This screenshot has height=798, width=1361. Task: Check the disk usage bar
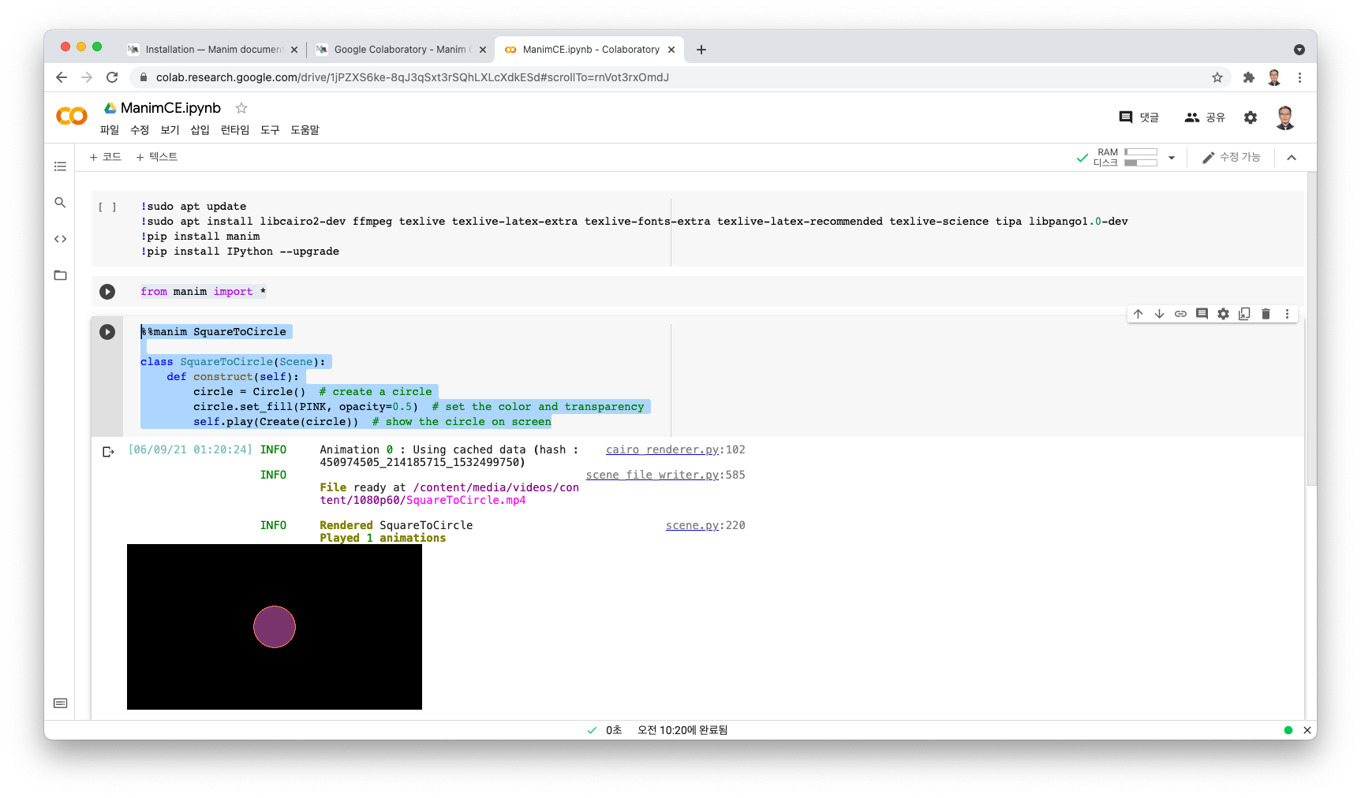click(1140, 162)
